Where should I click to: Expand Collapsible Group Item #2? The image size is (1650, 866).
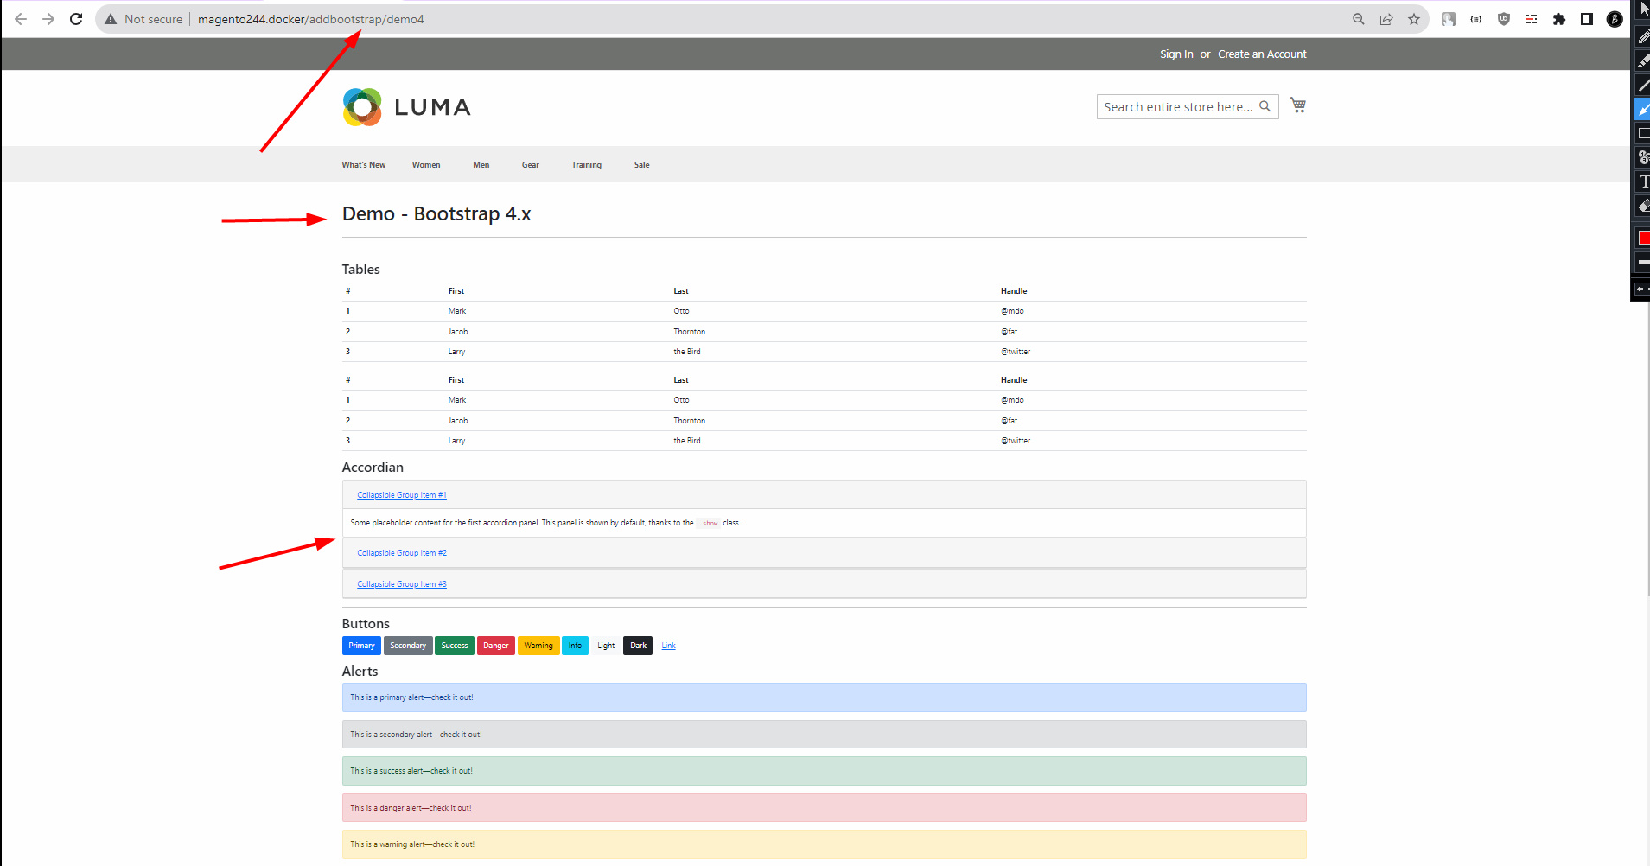pos(402,552)
